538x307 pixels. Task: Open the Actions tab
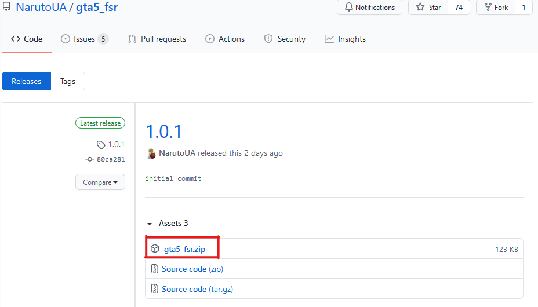tap(225, 39)
